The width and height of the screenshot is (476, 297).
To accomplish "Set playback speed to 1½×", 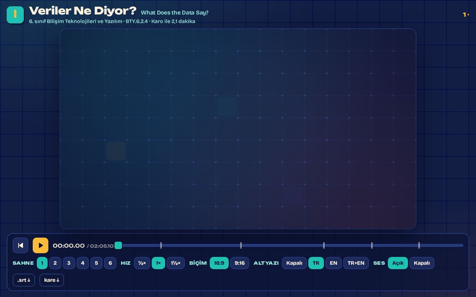I will click(x=176, y=263).
